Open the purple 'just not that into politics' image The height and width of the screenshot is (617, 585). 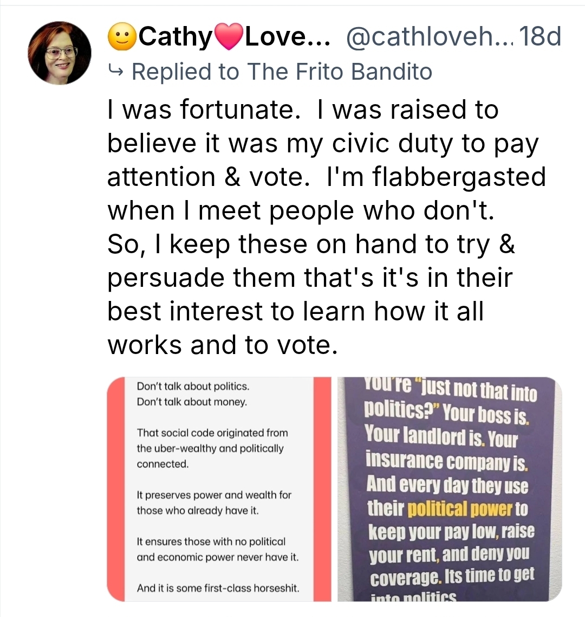[449, 488]
